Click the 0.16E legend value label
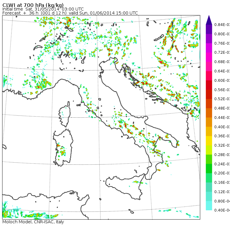 point(222,183)
